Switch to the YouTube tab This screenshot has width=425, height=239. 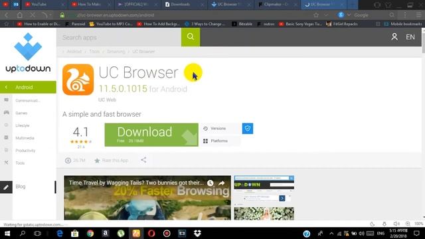[44, 5]
